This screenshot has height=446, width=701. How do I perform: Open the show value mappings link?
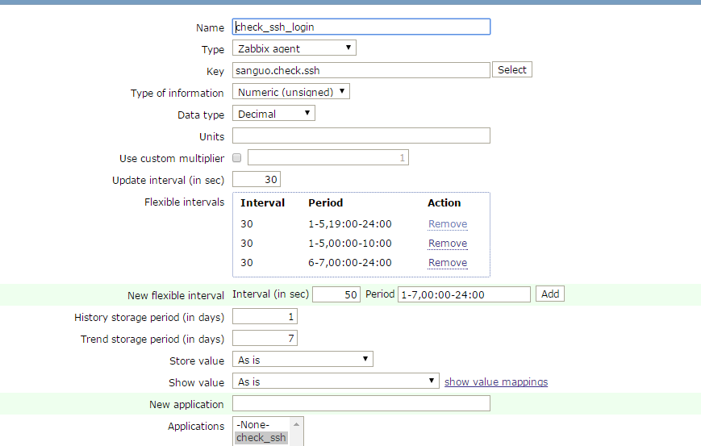496,382
